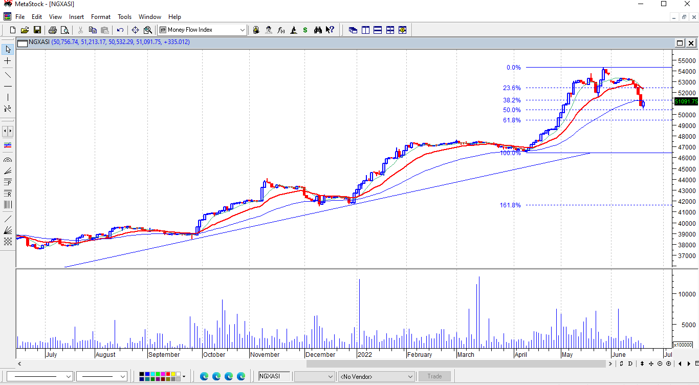Open the line style dropdown
This screenshot has height=385, width=699.
[x=69, y=376]
